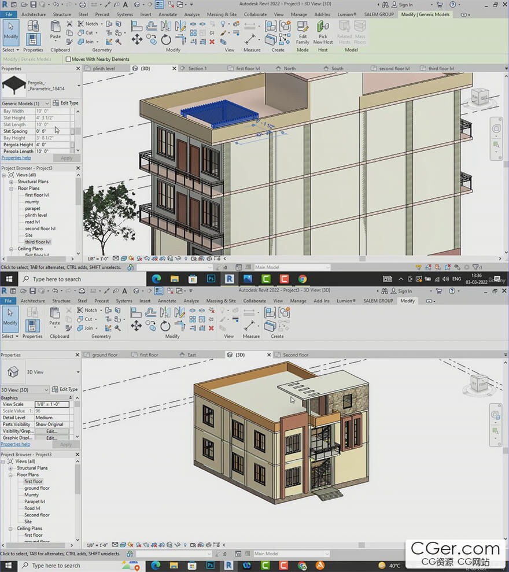Toggle the Moves With Nearby Elements checkbox
The width and height of the screenshot is (509, 572).
point(68,59)
